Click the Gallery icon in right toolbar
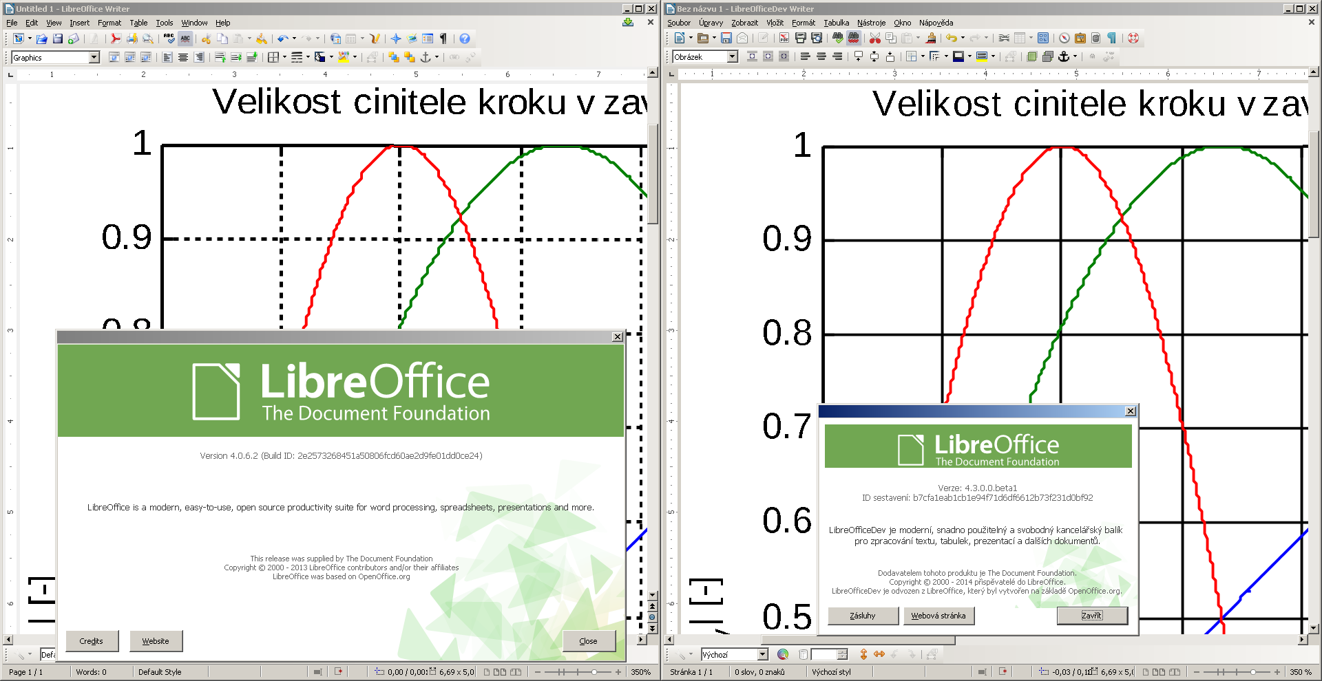 pyautogui.click(x=1080, y=39)
